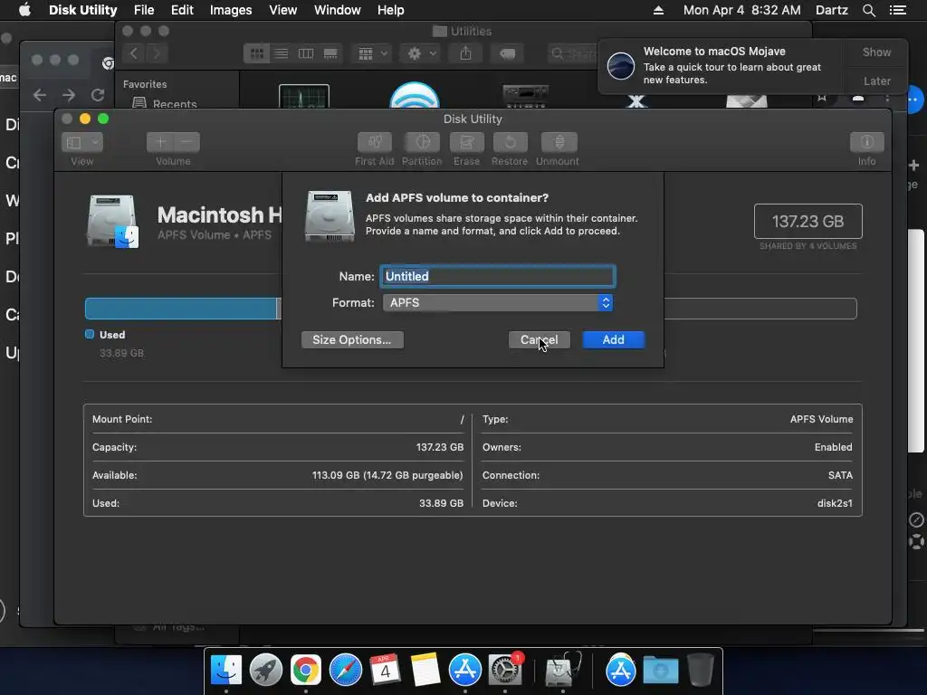This screenshot has height=695, width=927.
Task: Click the Add button in the dialog
Action: (x=613, y=340)
